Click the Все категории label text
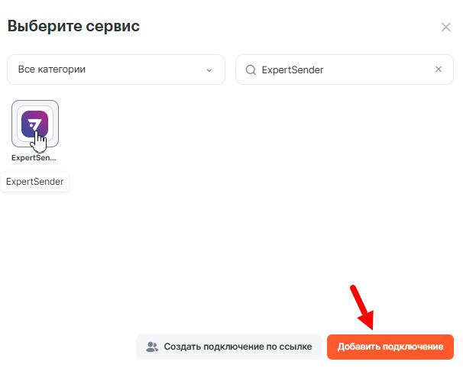 (51, 69)
